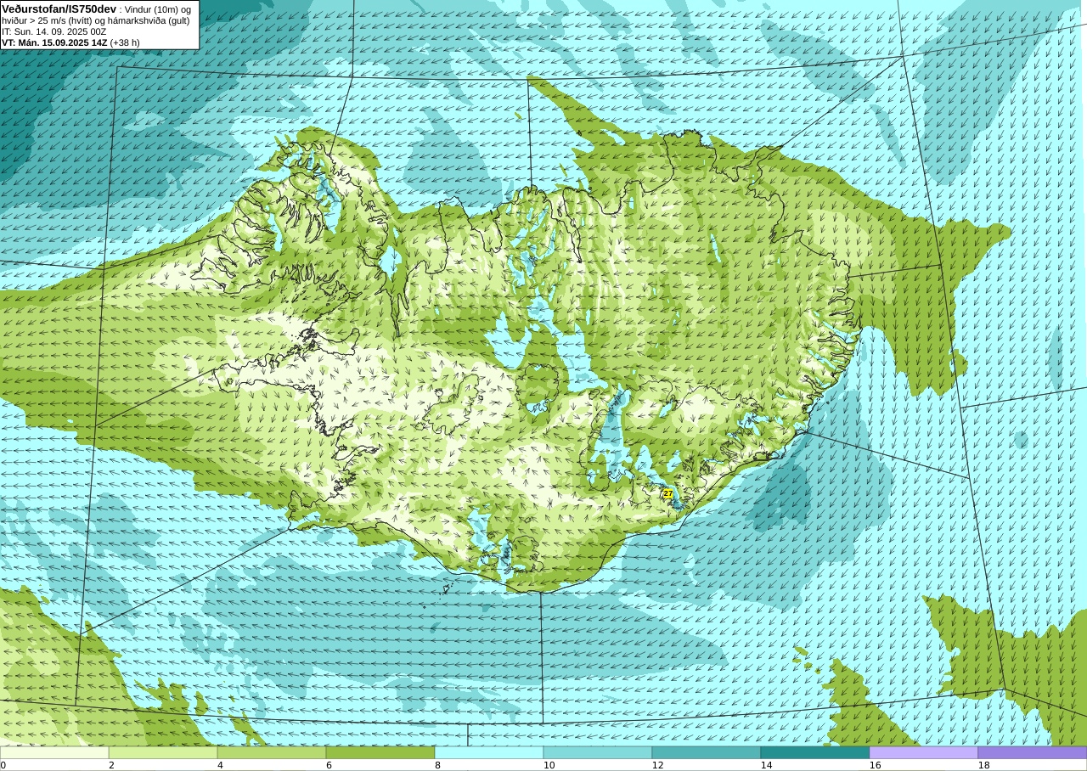This screenshot has width=1087, height=771.
Task: Select the olive green 6–8 legend swatch
Action: click(380, 752)
